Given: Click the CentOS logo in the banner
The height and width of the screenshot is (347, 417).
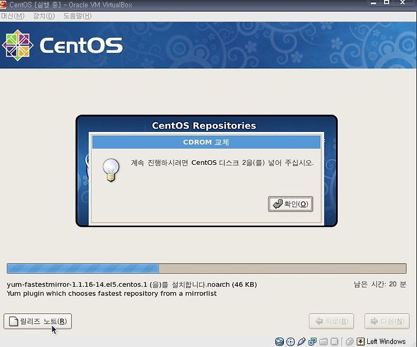Looking at the screenshot, I should pos(62,45).
